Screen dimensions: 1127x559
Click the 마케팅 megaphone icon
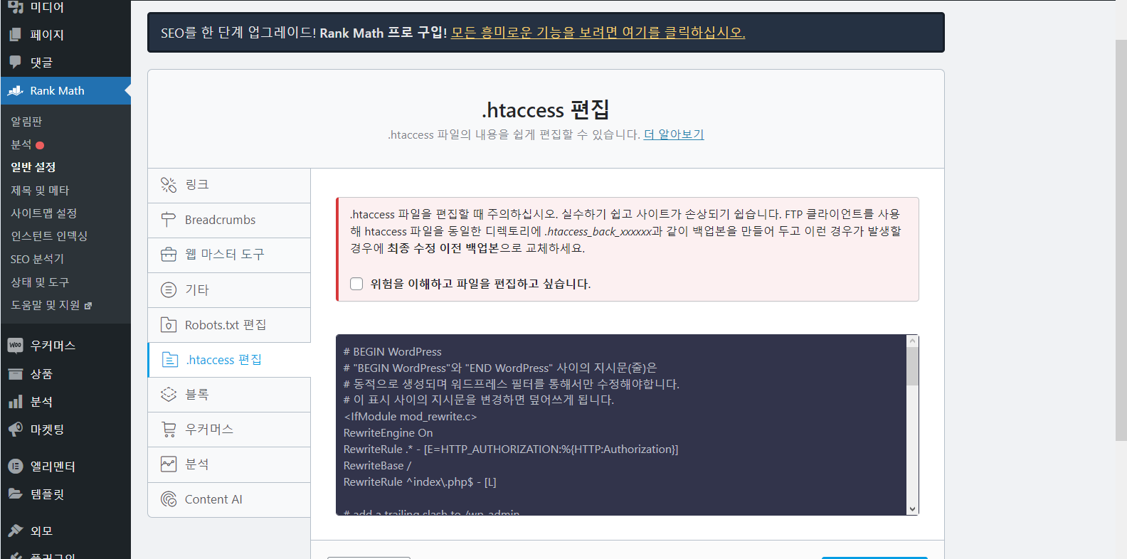(x=16, y=430)
